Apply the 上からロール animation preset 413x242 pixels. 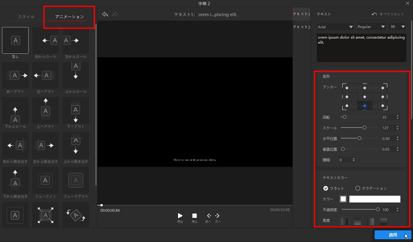click(x=75, y=75)
